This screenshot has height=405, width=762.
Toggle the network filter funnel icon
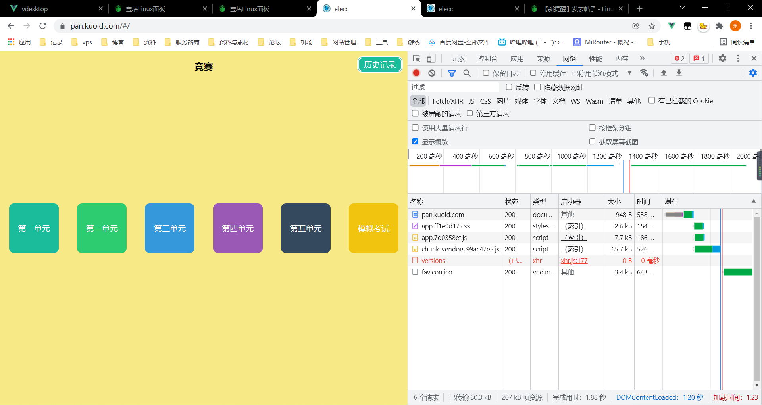452,73
